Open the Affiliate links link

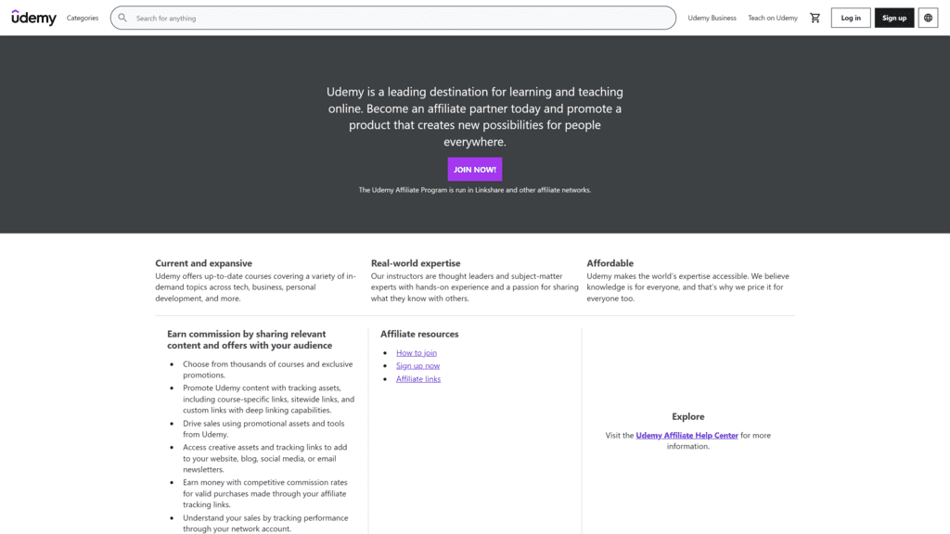tap(418, 379)
